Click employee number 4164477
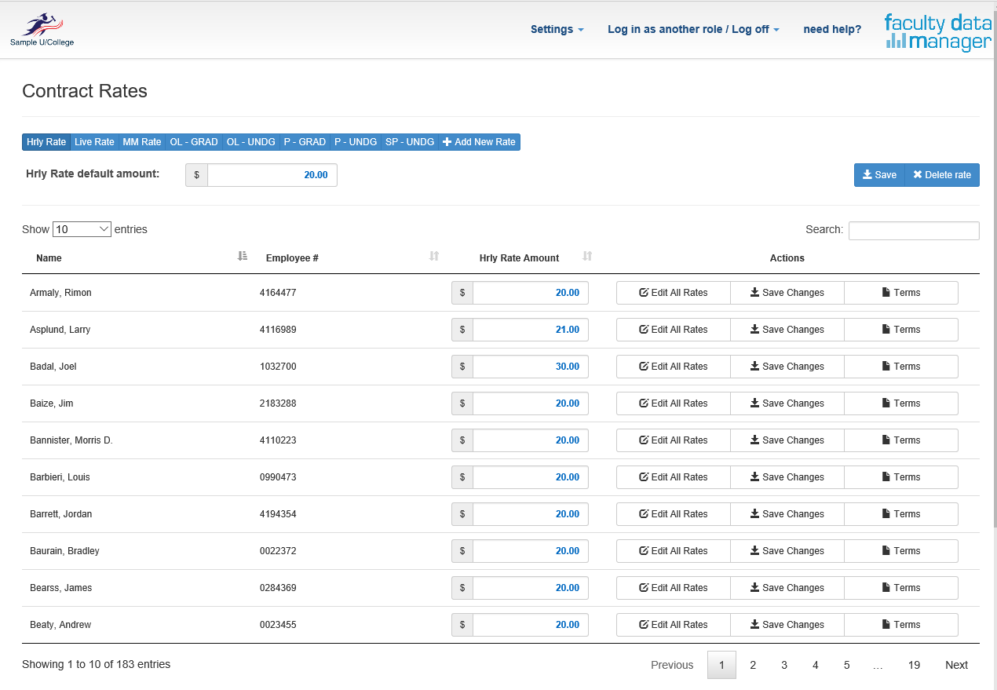 click(x=278, y=293)
